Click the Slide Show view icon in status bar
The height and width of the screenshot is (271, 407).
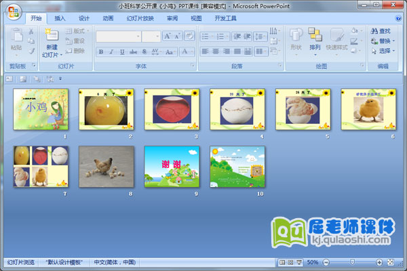(299, 262)
